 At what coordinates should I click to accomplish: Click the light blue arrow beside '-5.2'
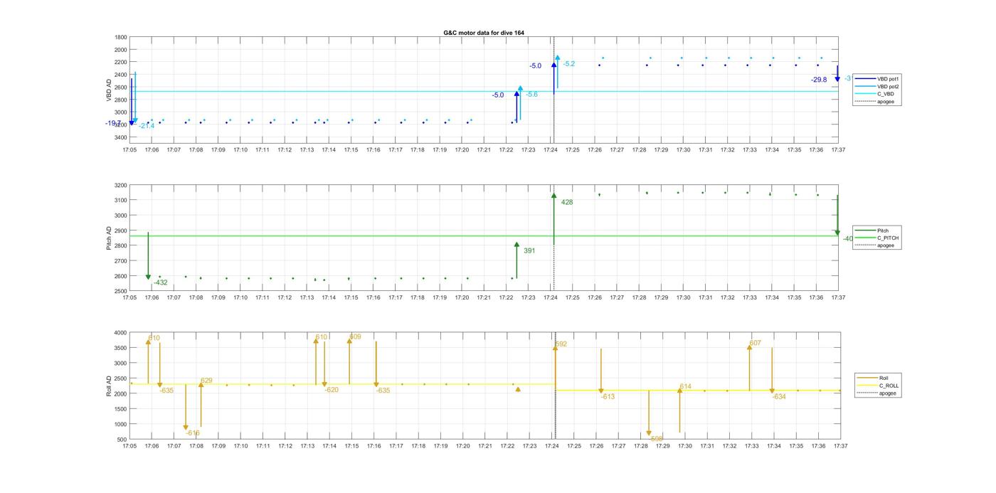(x=557, y=72)
